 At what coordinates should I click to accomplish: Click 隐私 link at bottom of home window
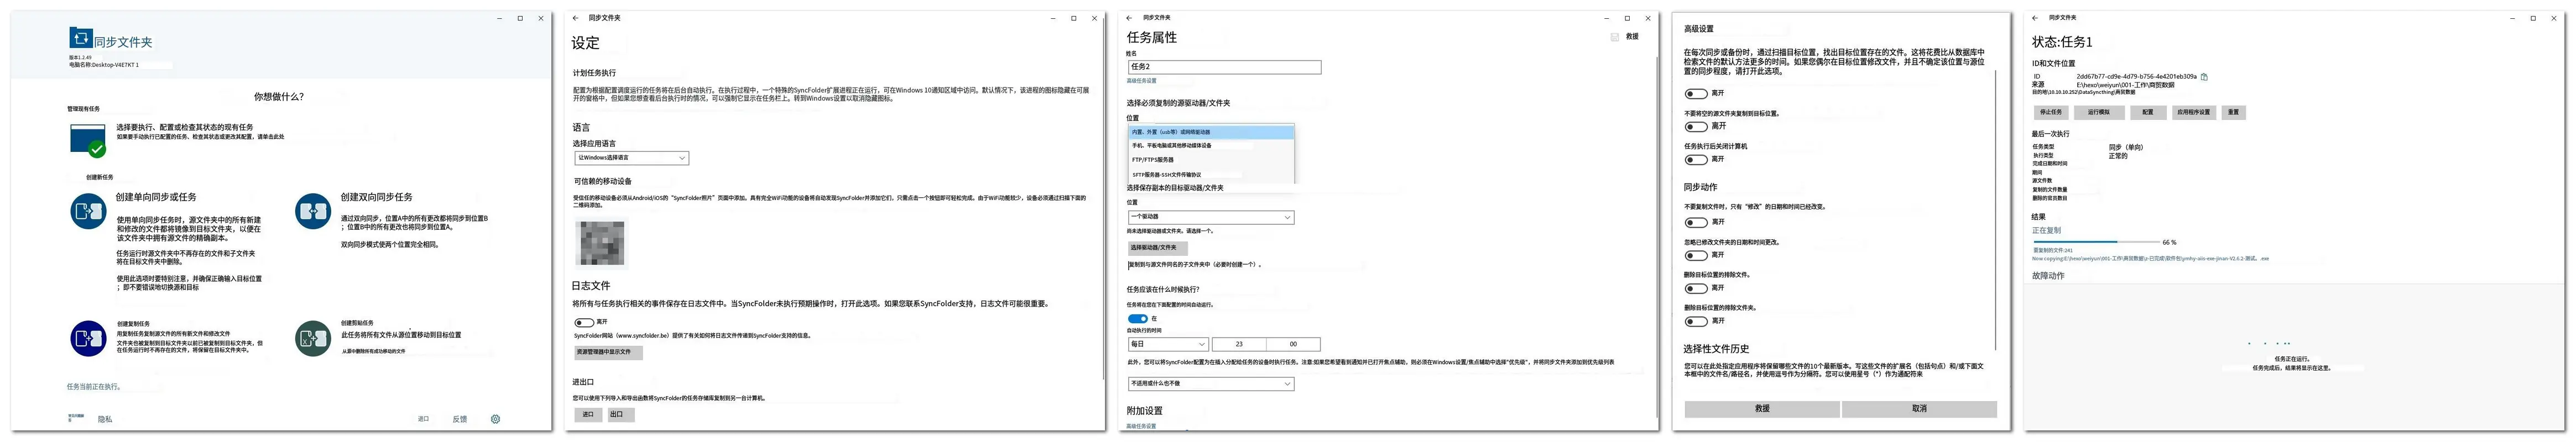(105, 420)
